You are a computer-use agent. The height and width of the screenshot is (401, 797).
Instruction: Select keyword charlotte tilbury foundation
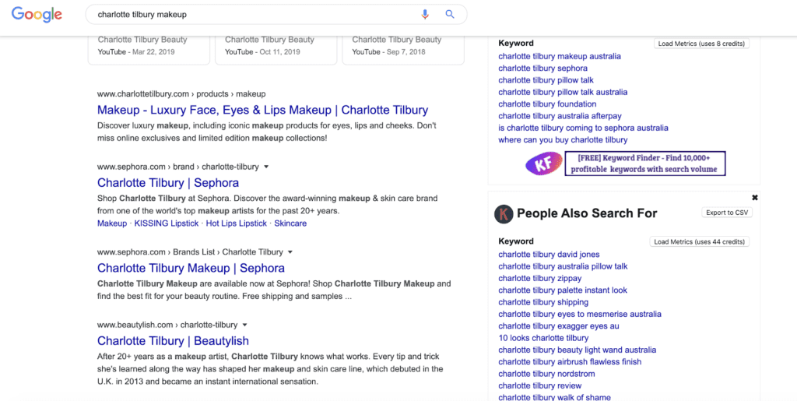point(547,104)
